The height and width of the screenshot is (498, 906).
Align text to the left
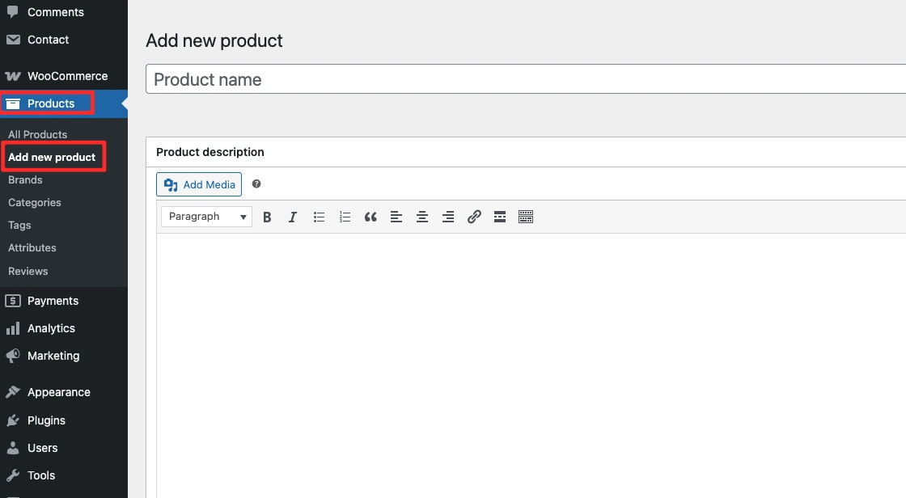click(x=396, y=217)
